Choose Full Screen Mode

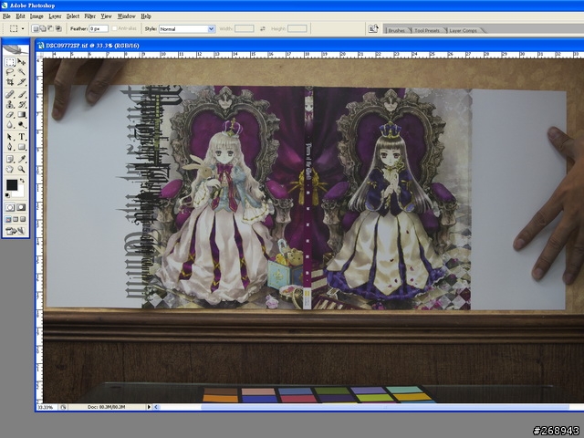[x=23, y=219]
